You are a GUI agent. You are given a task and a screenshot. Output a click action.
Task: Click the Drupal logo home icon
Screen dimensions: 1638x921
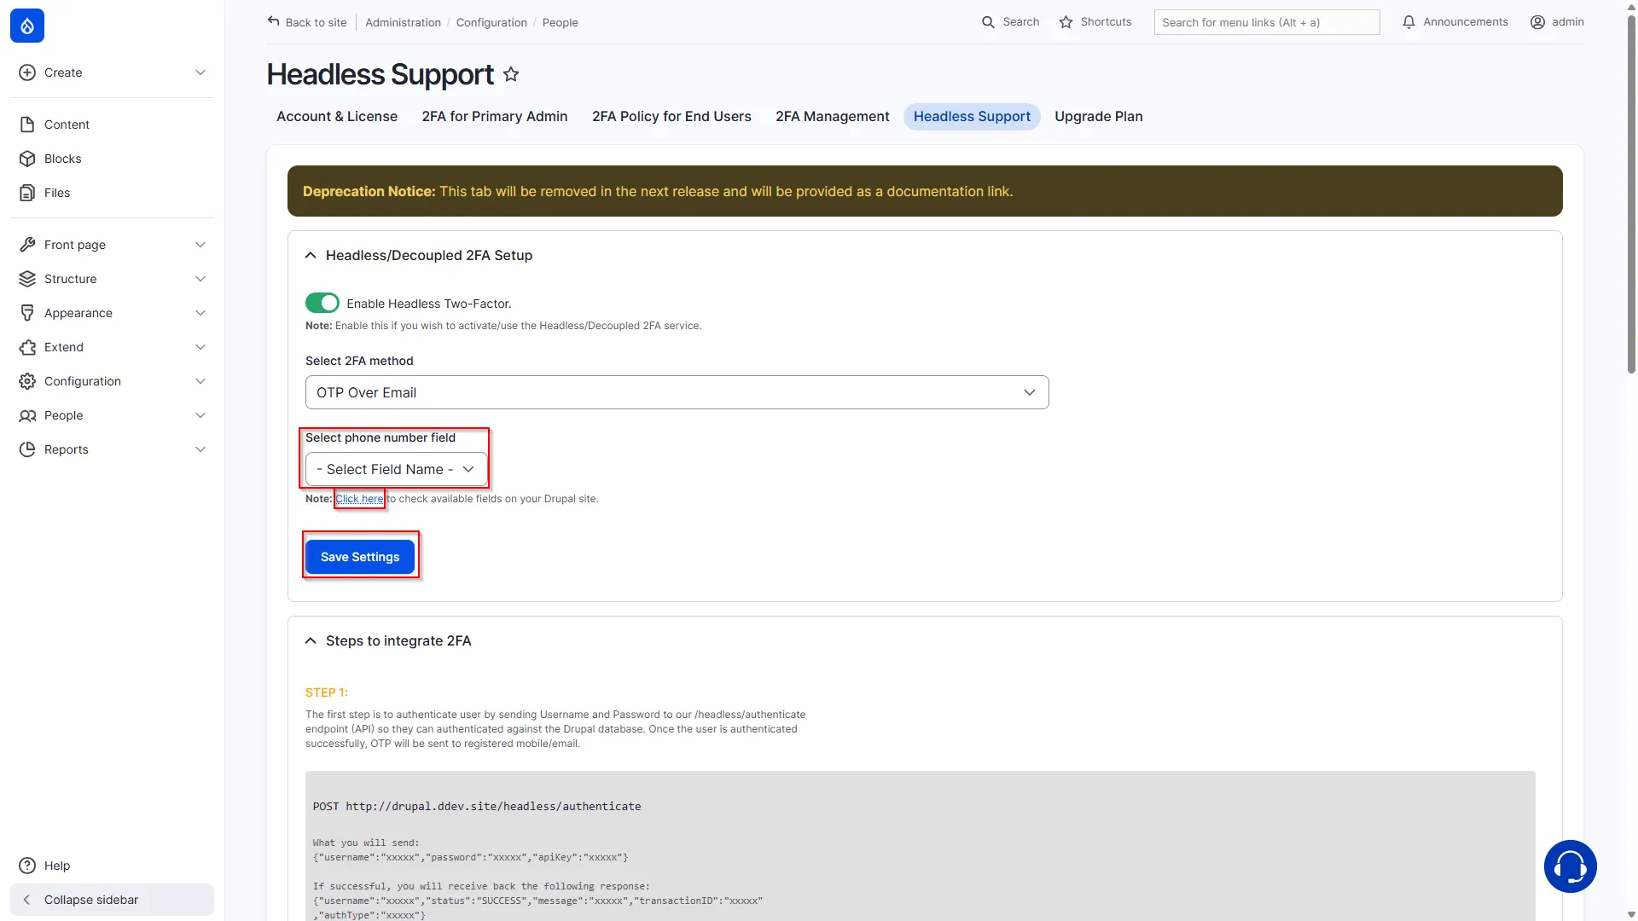point(27,26)
